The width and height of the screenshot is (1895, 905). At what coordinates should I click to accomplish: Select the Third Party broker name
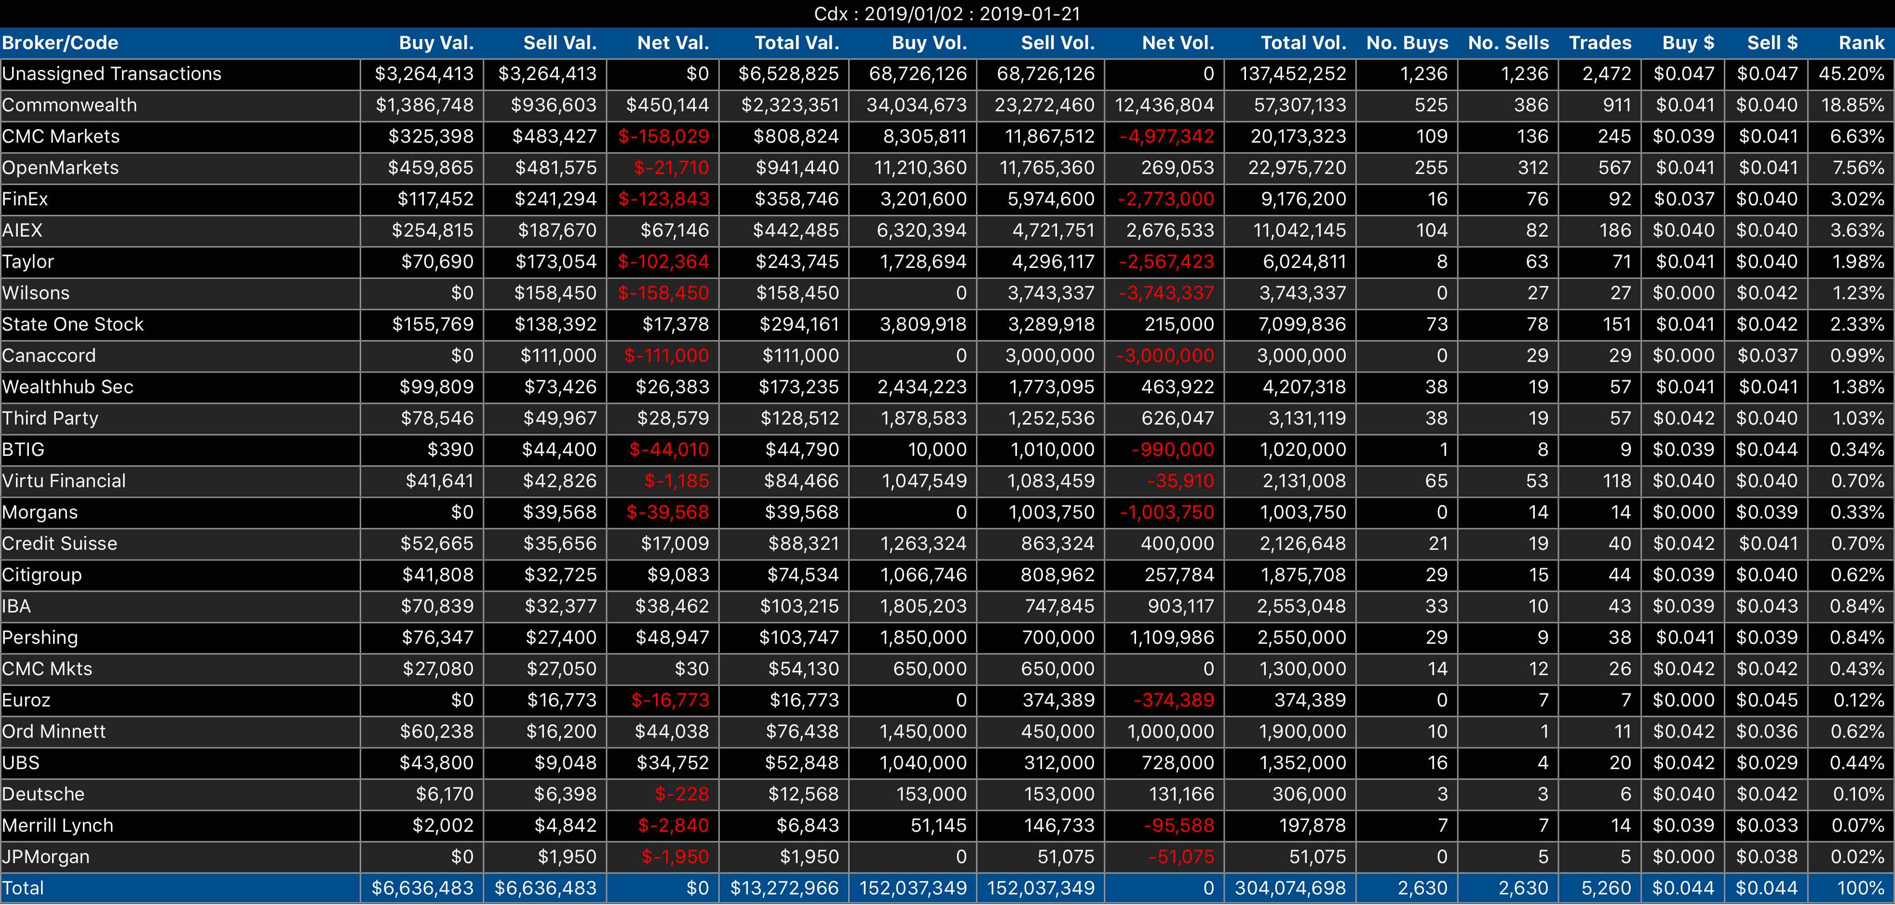pos(50,418)
